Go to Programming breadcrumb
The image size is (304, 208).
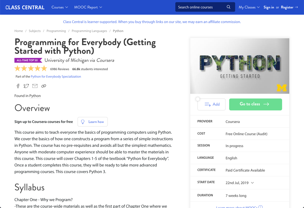click(x=56, y=31)
